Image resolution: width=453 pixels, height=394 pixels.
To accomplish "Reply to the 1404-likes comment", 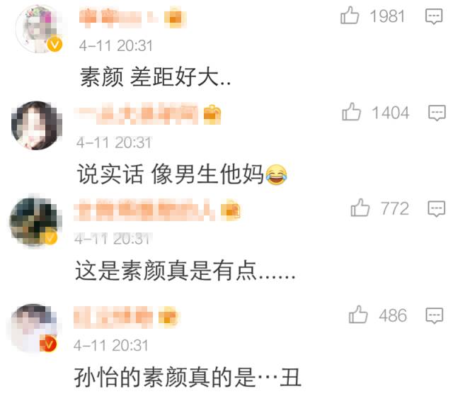I will (x=437, y=113).
